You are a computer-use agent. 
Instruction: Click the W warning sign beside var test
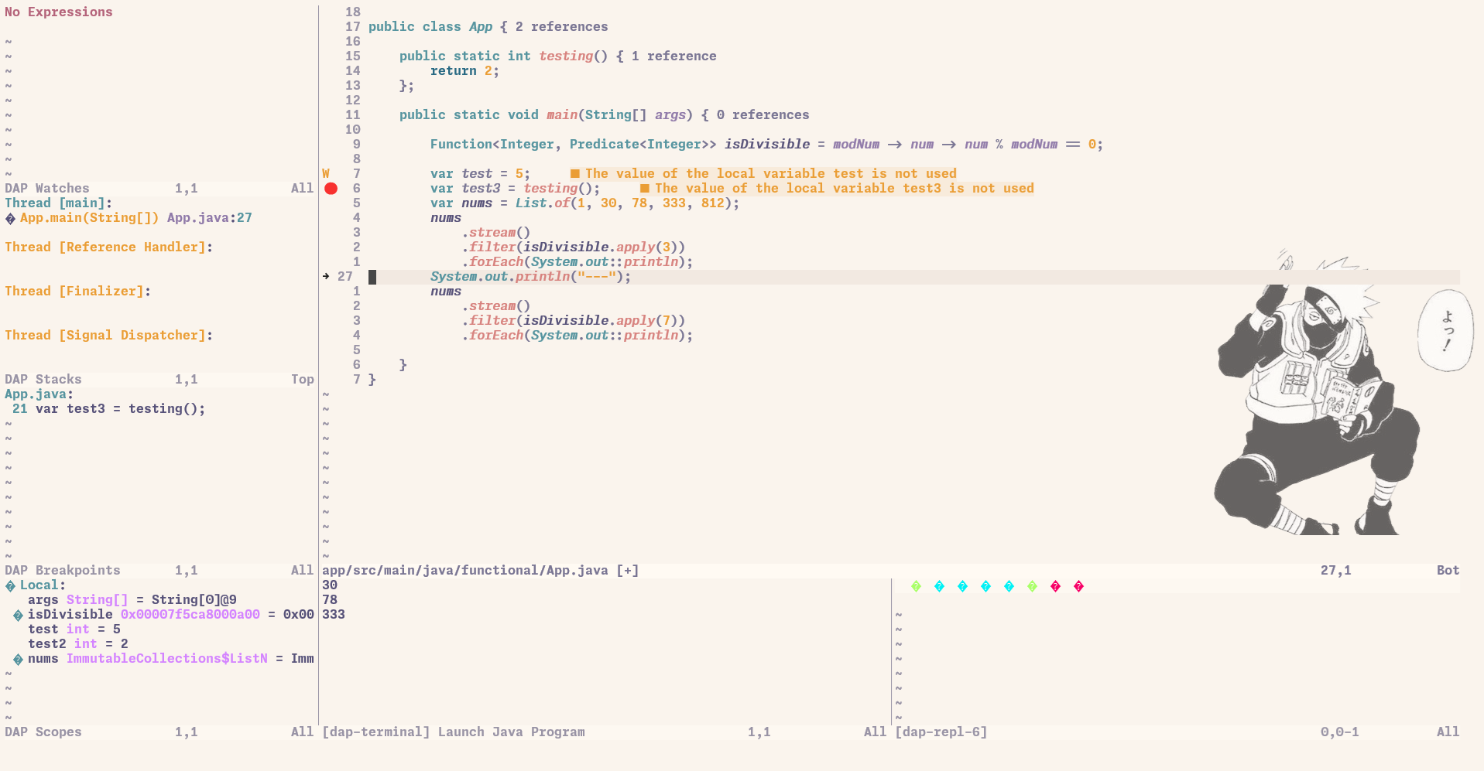[326, 173]
